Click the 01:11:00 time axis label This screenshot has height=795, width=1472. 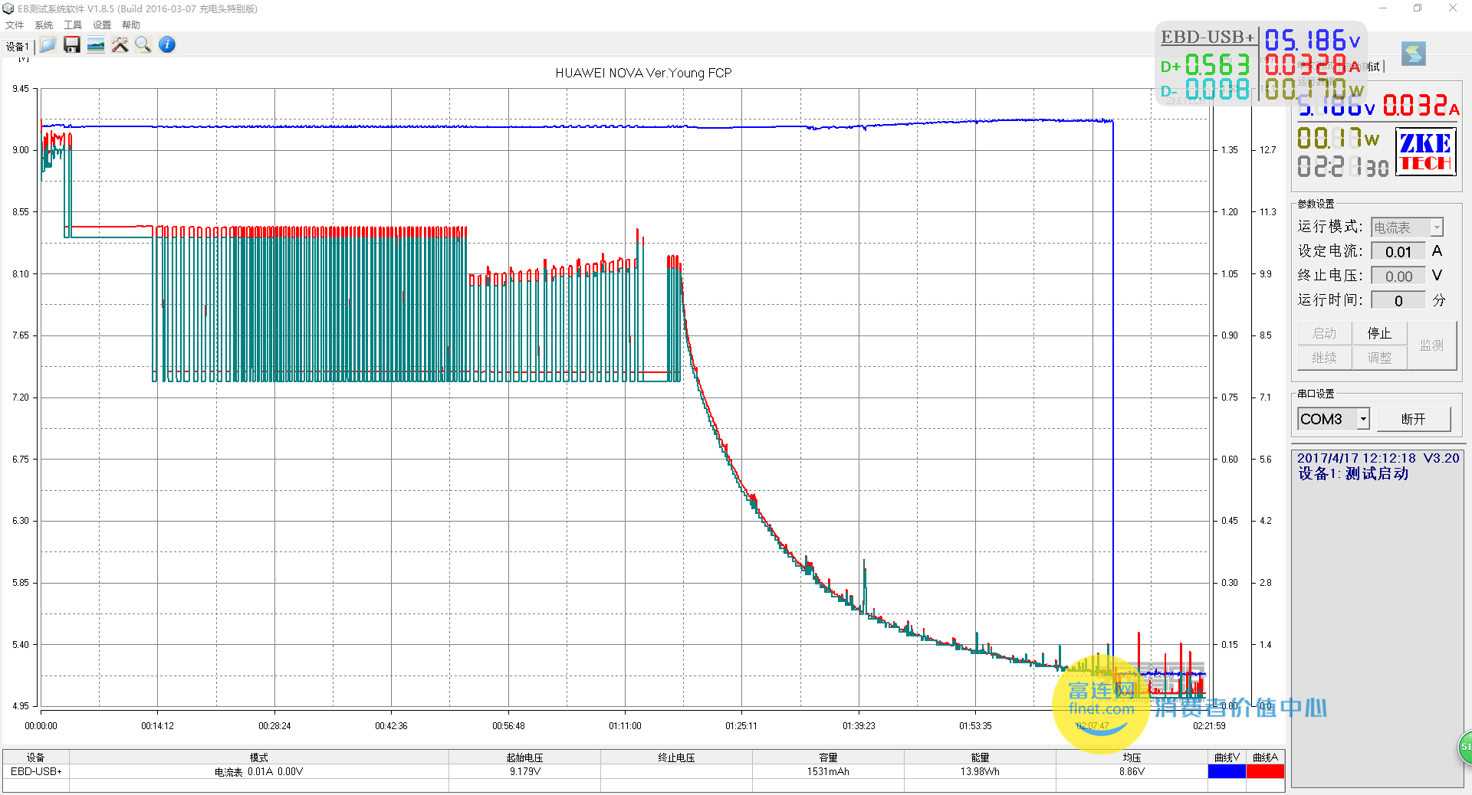click(625, 726)
